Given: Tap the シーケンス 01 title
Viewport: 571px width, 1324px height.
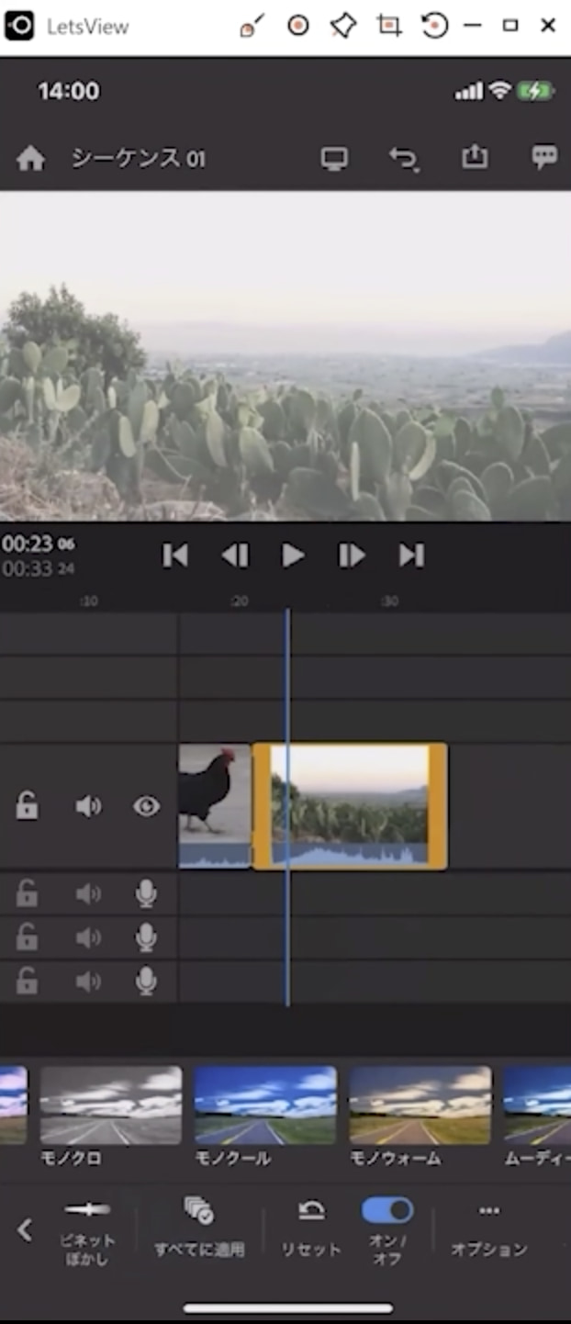Looking at the screenshot, I should point(139,159).
